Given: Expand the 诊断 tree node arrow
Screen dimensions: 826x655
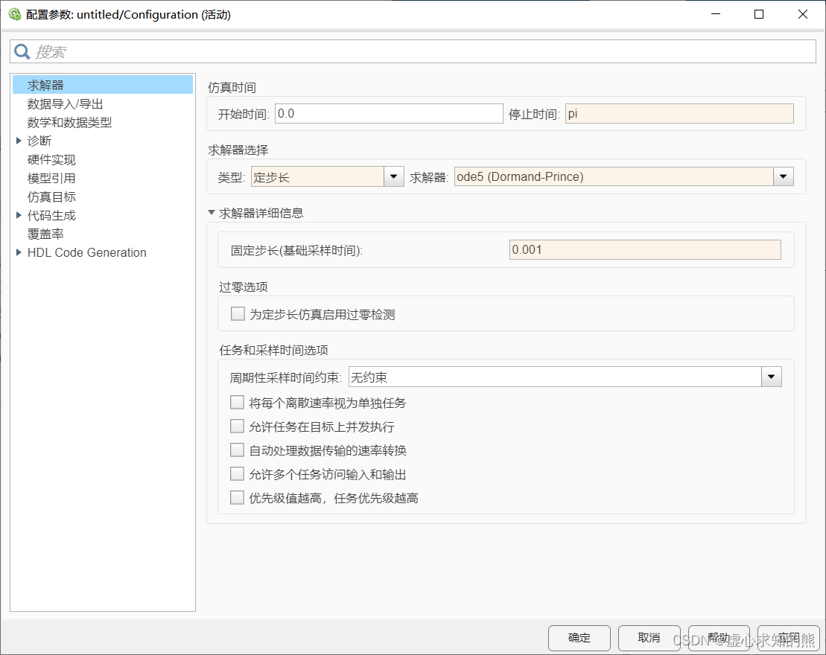Looking at the screenshot, I should 19,141.
